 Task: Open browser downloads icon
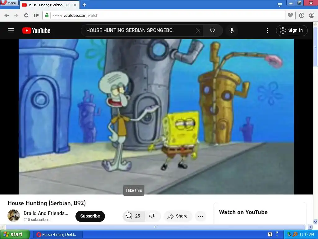point(302,16)
